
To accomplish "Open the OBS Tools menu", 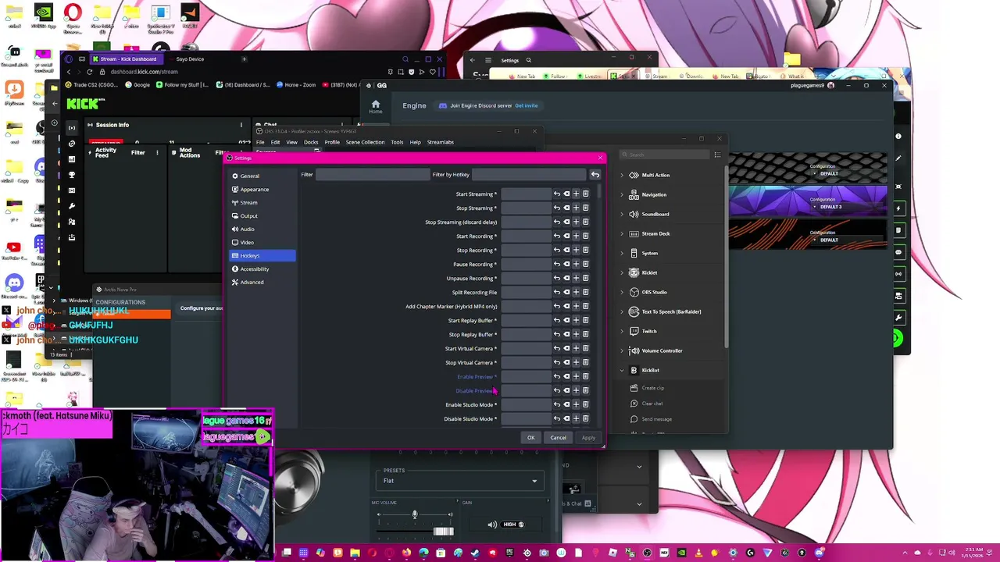I will tap(397, 142).
